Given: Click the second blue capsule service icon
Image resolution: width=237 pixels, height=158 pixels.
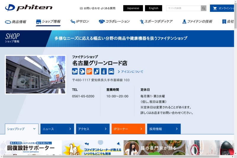Looking at the screenshot, I should (x=82, y=71).
